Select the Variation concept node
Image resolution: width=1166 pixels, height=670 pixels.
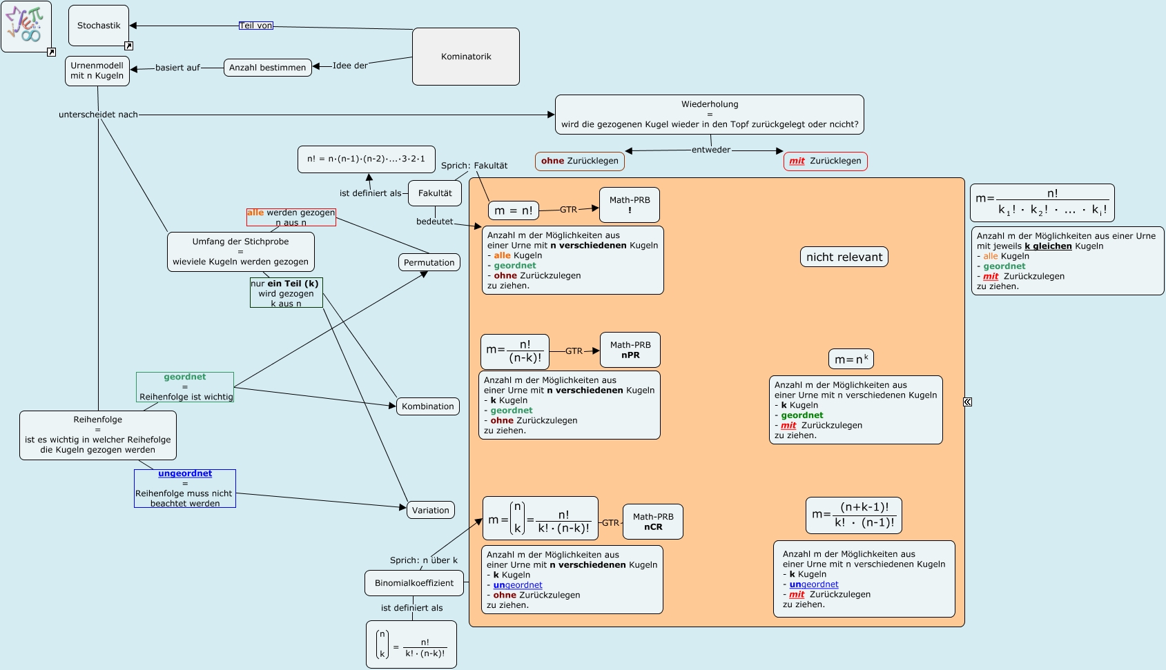(430, 510)
